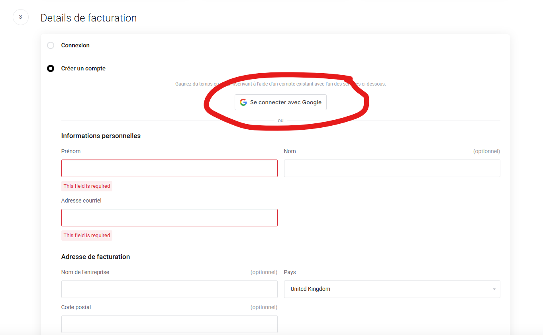The image size is (543, 335).
Task: Click the optionnel note beside Nom
Action: (x=486, y=151)
